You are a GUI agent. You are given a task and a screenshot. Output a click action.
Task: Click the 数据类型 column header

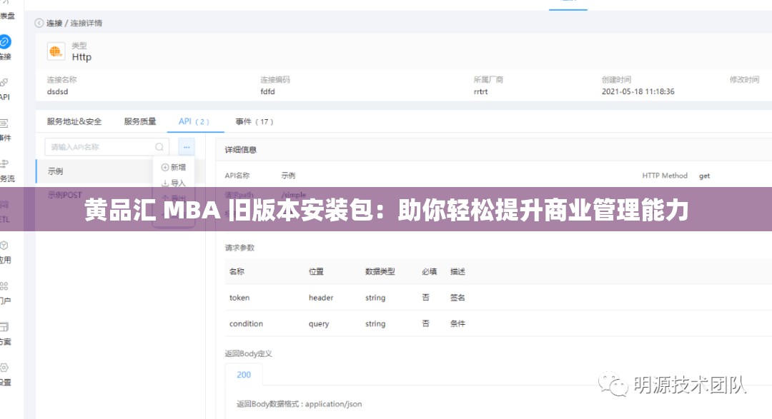[380, 271]
